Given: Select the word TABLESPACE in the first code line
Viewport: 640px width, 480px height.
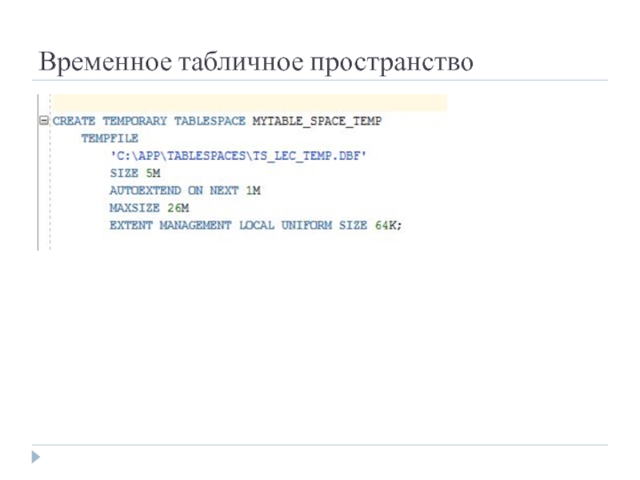Looking at the screenshot, I should click(x=210, y=122).
